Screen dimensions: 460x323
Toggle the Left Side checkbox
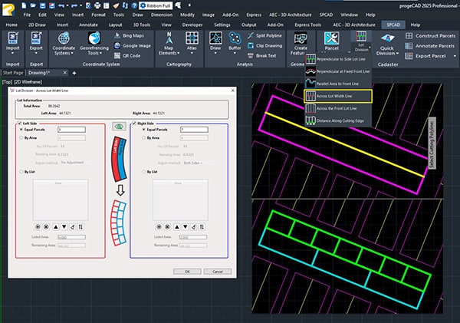[x=20, y=123]
